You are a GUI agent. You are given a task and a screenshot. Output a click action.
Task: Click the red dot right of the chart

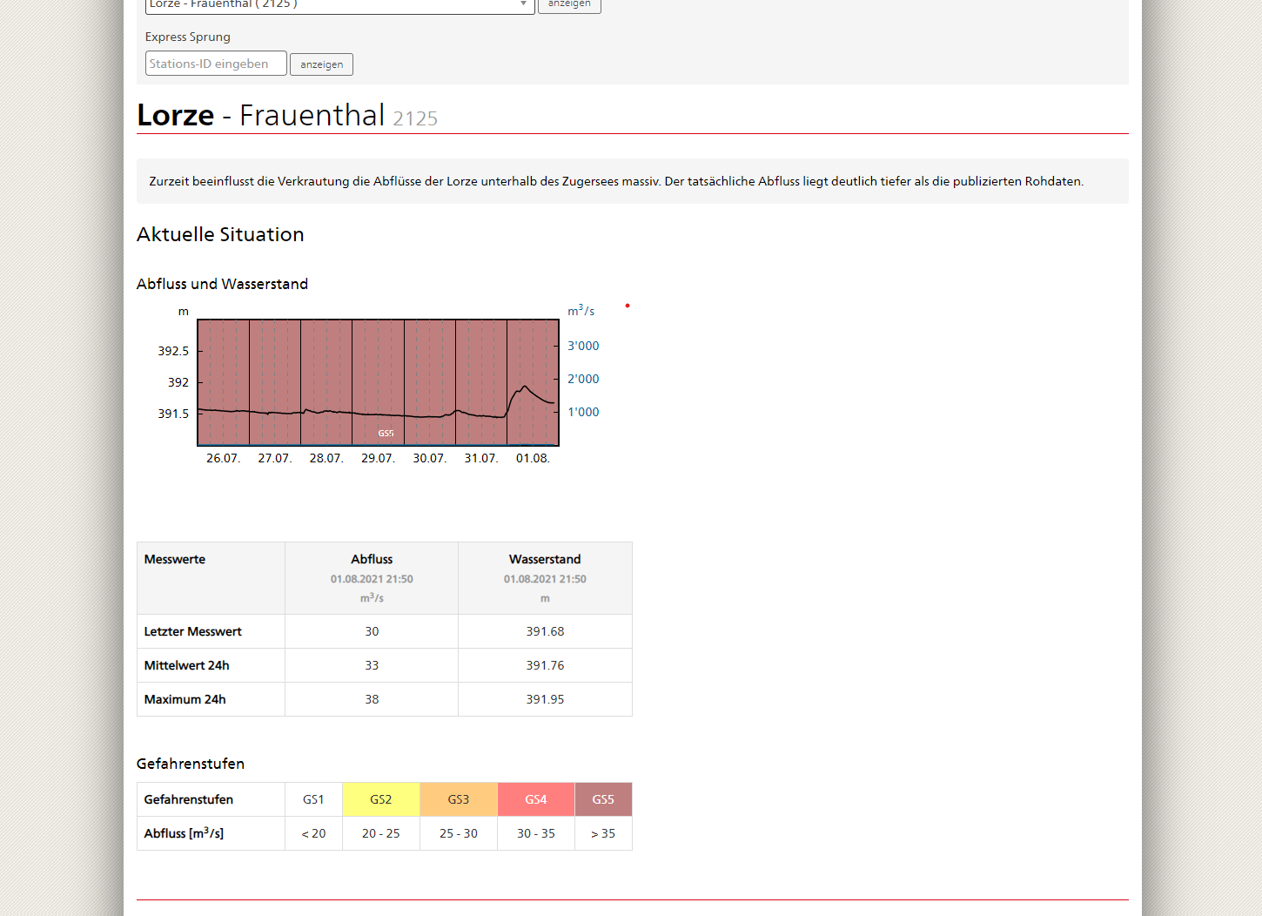[627, 306]
